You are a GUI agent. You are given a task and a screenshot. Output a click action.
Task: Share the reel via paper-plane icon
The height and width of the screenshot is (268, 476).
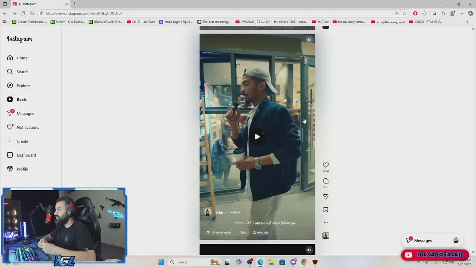click(326, 197)
